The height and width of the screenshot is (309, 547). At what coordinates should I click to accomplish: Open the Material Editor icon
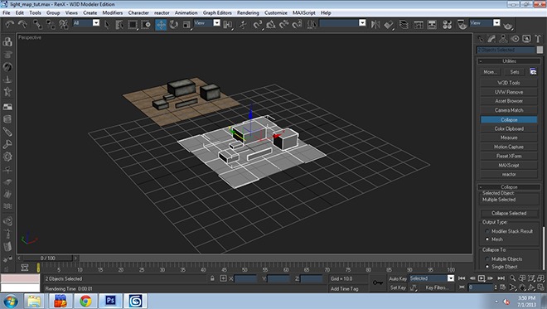point(447,24)
